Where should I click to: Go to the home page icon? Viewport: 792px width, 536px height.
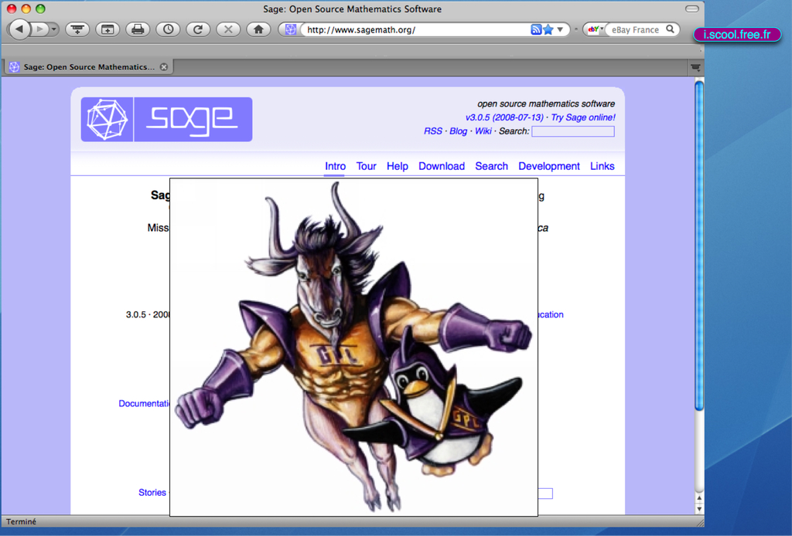tap(258, 29)
